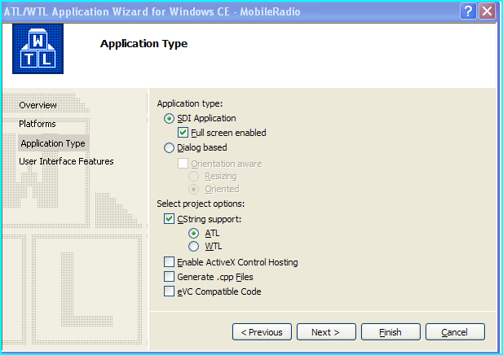Select WTL for CString support
The width and height of the screenshot is (503, 355).
(194, 246)
